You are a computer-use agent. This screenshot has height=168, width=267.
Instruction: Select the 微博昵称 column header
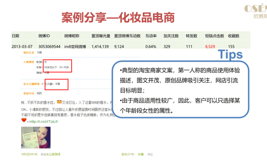tap(72, 36)
